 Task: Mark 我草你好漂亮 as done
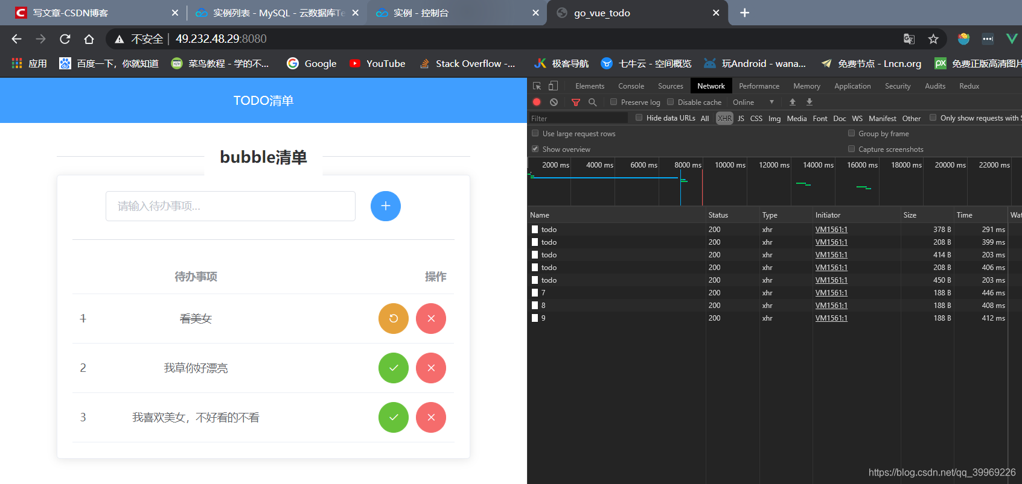[x=394, y=368]
